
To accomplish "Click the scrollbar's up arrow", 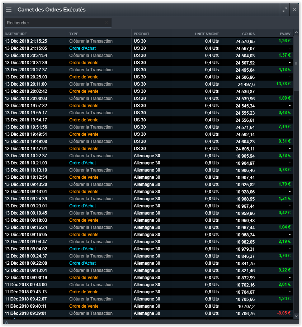I will tap(296, 33).
